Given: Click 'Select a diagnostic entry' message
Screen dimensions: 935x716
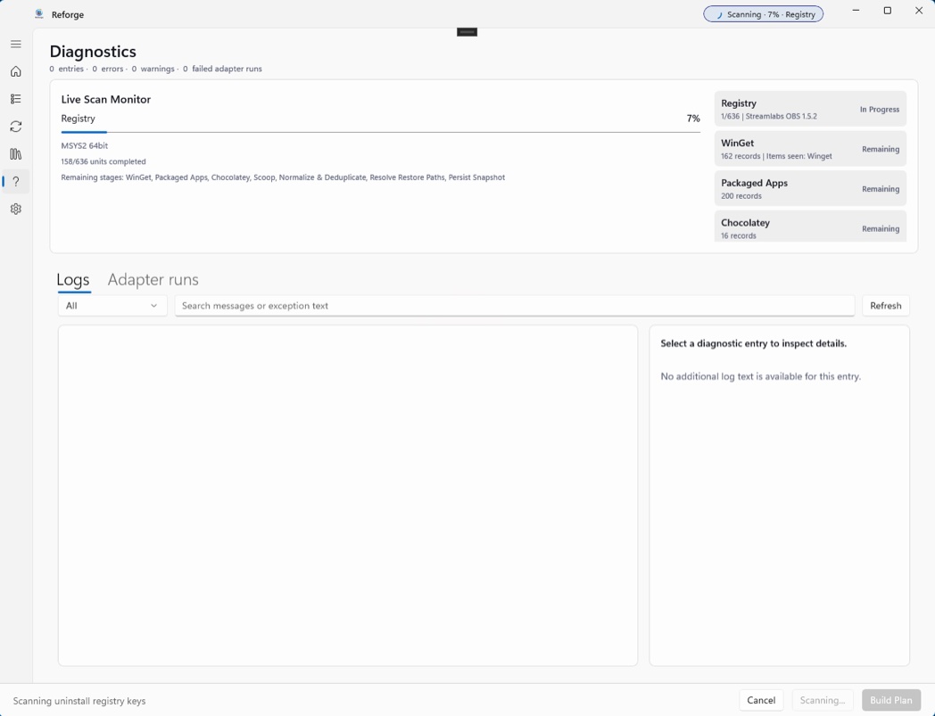Looking at the screenshot, I should click(x=753, y=343).
